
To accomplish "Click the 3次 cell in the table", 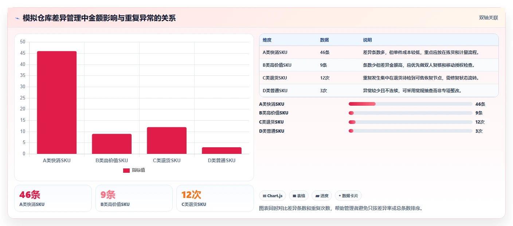I will tap(324, 91).
